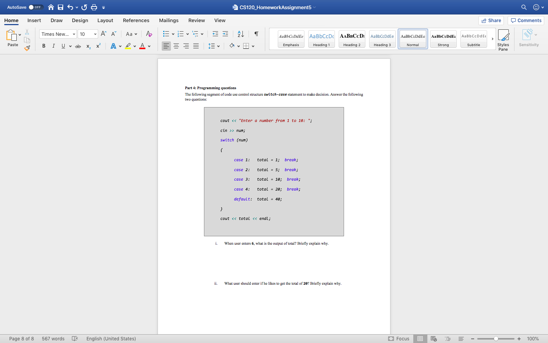Image resolution: width=548 pixels, height=343 pixels.
Task: Select the superscript icon
Action: 98,46
